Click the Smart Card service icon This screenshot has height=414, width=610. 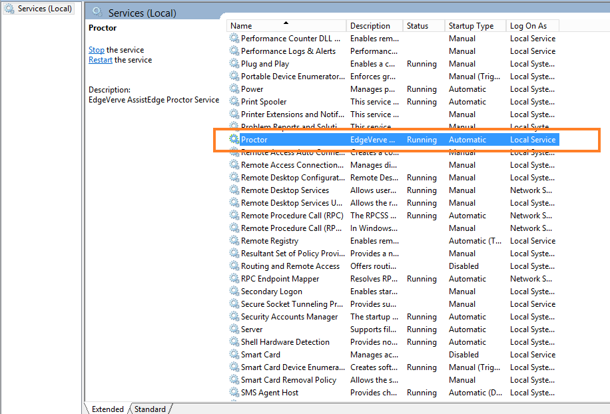coord(234,354)
